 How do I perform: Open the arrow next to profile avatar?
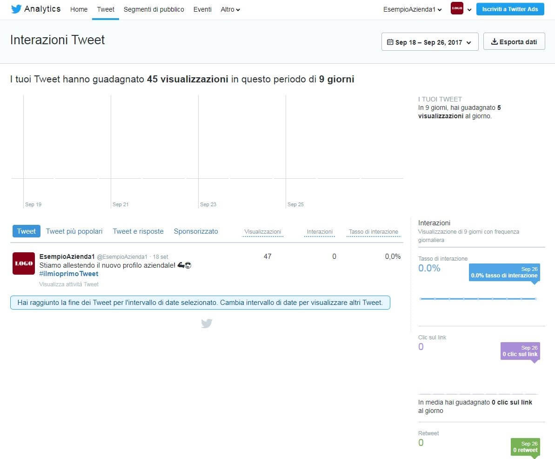[x=469, y=10]
